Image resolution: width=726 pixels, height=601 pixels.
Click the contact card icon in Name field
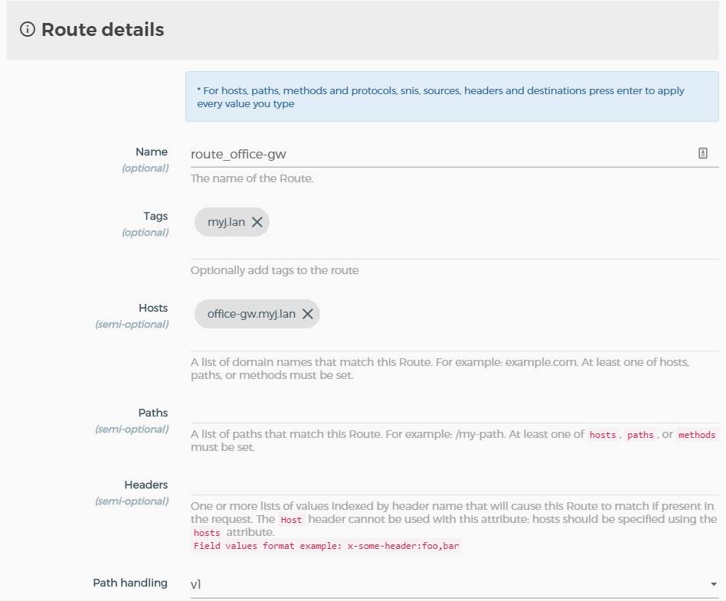[703, 153]
